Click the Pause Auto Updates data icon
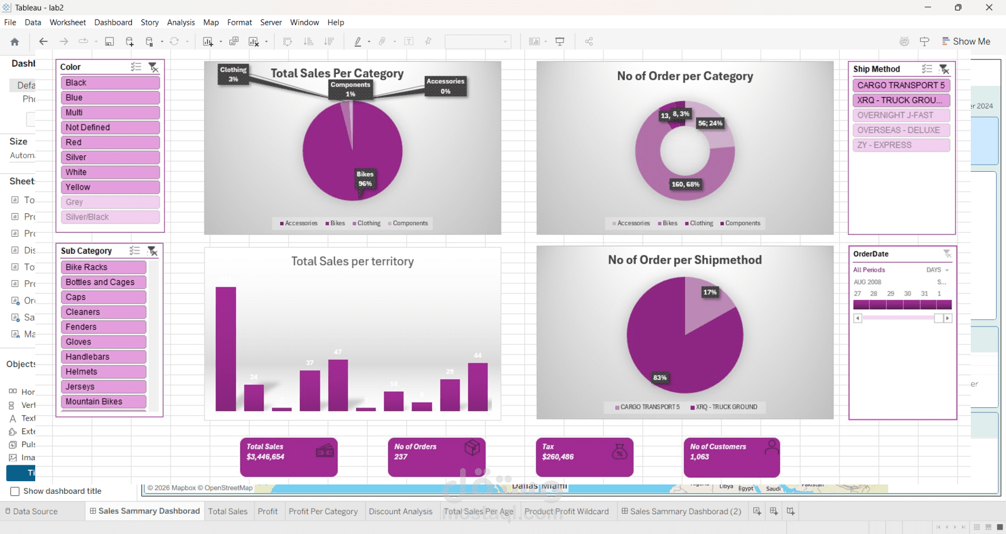Image resolution: width=1006 pixels, height=534 pixels. pyautogui.click(x=149, y=41)
